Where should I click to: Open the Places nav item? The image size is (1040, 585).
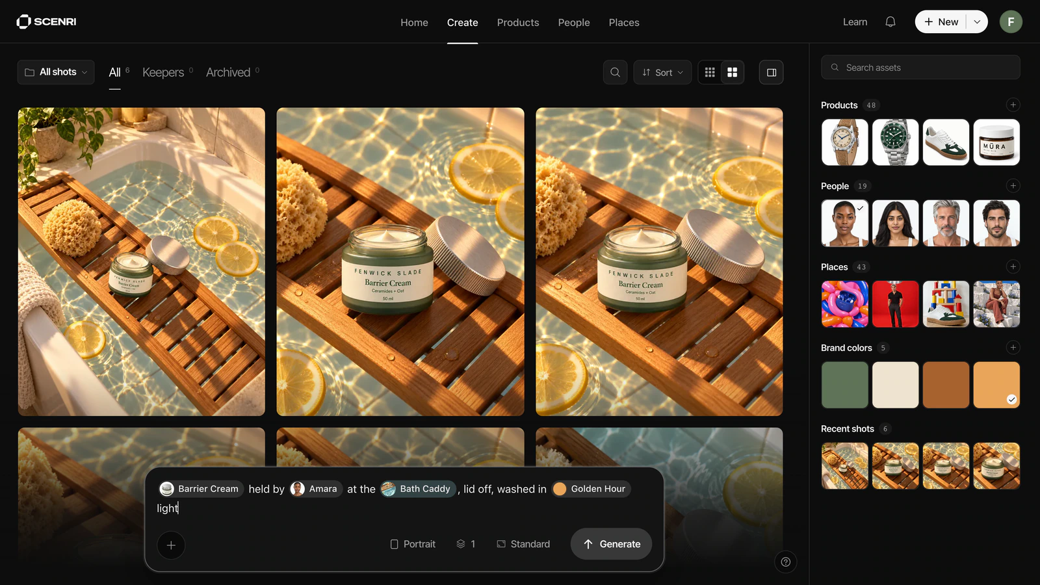624,22
